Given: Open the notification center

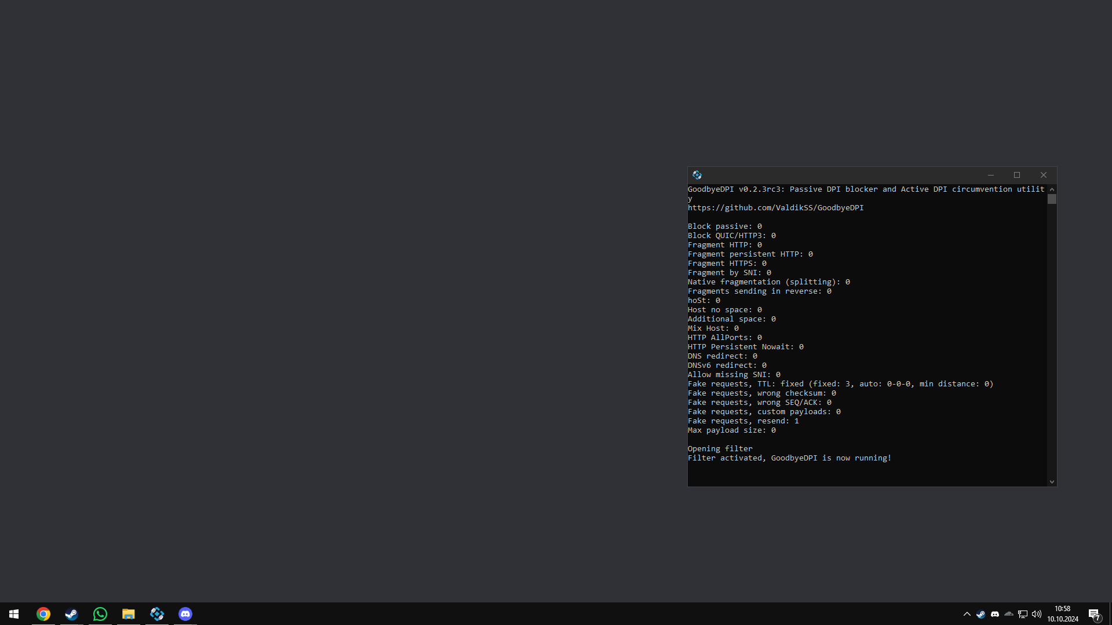Looking at the screenshot, I should pyautogui.click(x=1094, y=614).
